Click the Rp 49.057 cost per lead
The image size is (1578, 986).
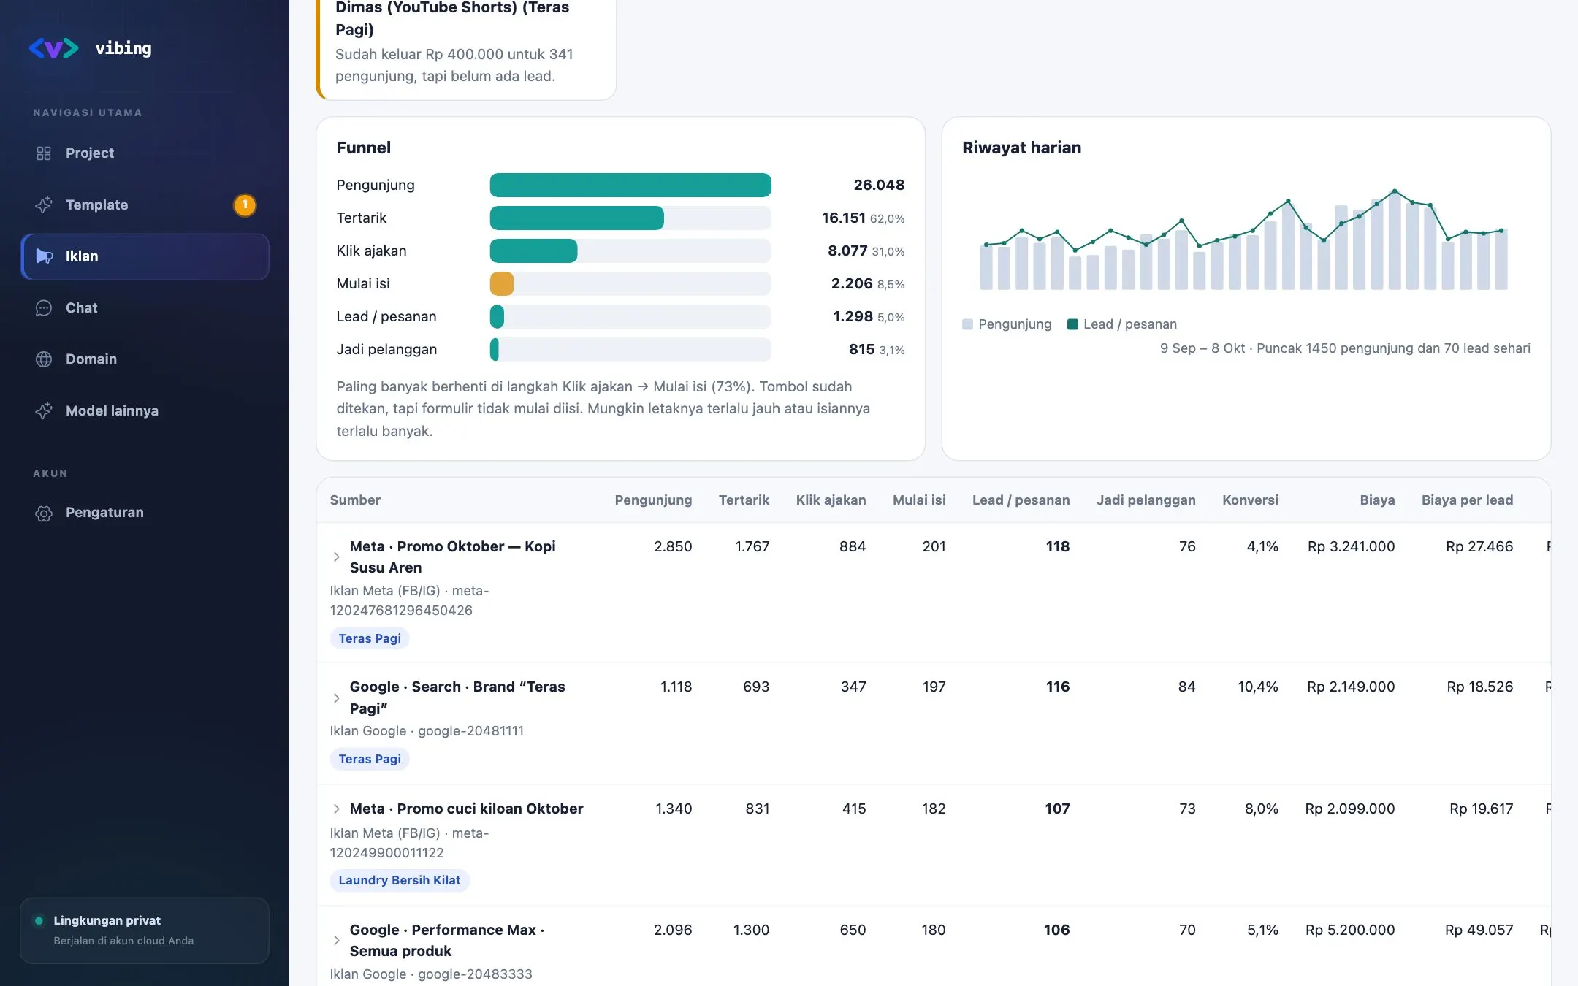(x=1479, y=930)
